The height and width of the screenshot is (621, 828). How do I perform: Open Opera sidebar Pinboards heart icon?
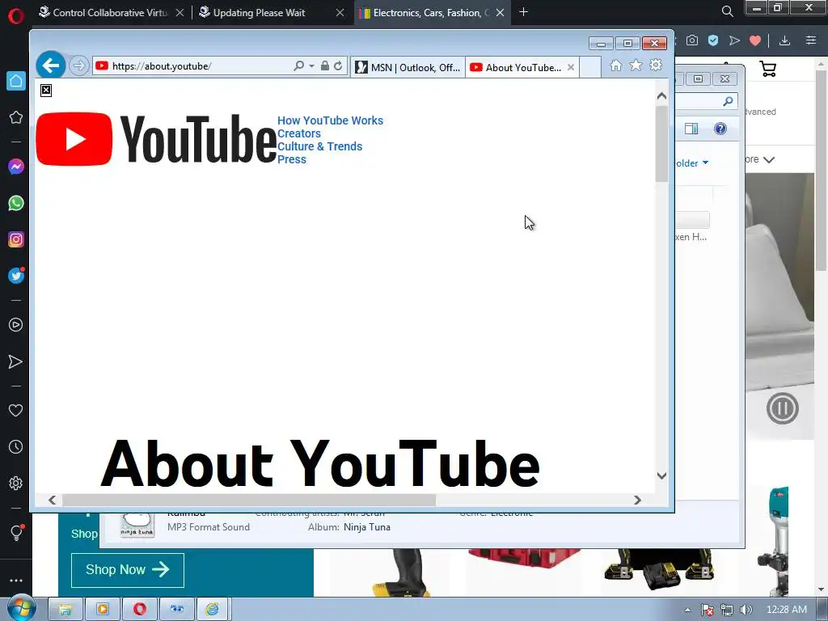(16, 410)
